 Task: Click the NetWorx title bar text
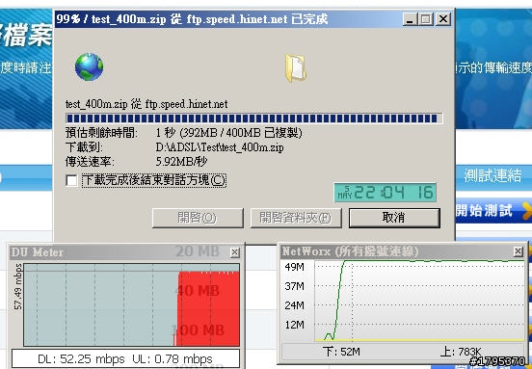350,251
